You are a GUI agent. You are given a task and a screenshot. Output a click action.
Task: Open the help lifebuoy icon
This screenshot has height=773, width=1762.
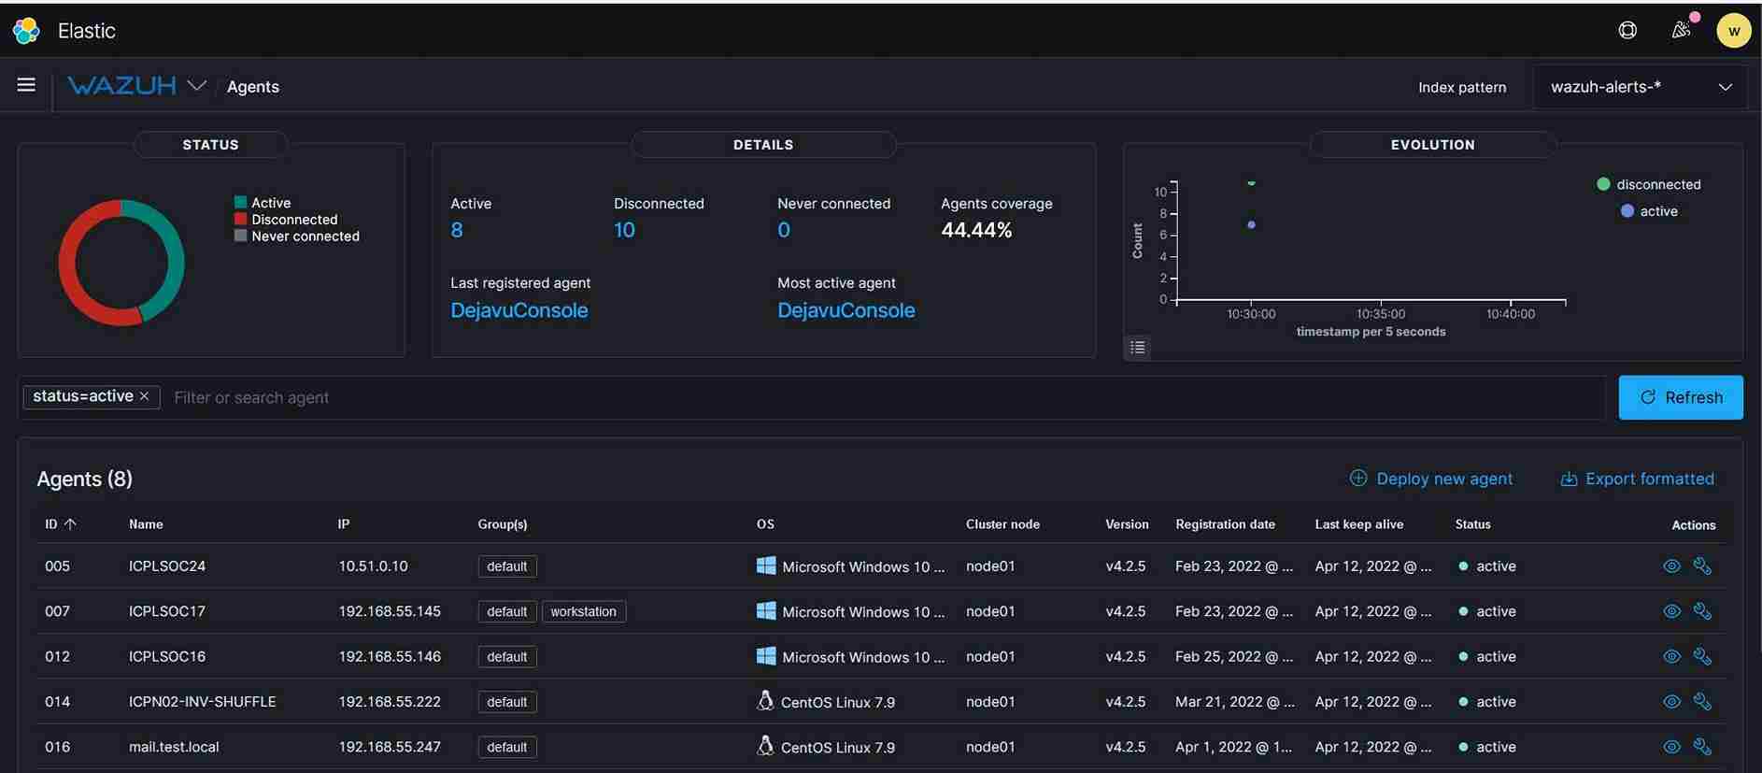coord(1627,30)
